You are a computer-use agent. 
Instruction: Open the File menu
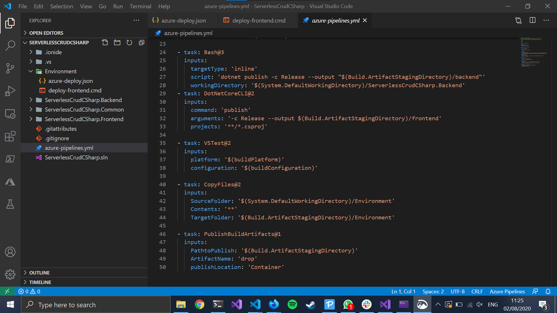coord(22,6)
